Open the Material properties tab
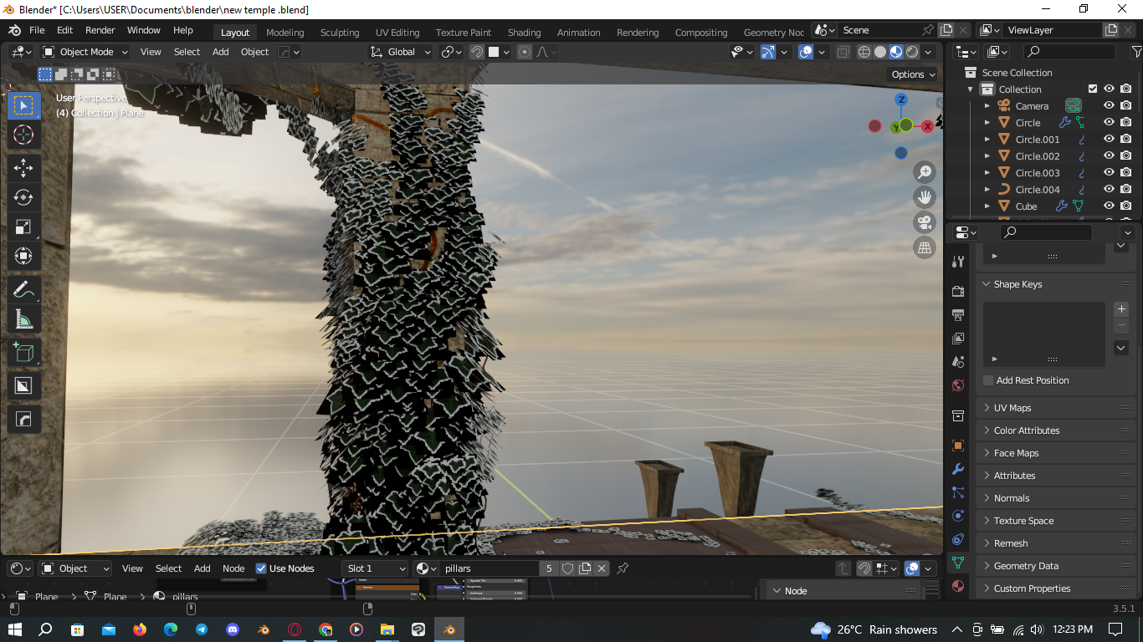1143x642 pixels. point(958,586)
